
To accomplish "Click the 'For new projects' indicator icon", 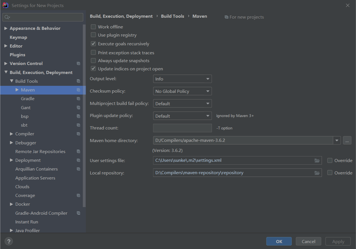I will tap(226, 17).
